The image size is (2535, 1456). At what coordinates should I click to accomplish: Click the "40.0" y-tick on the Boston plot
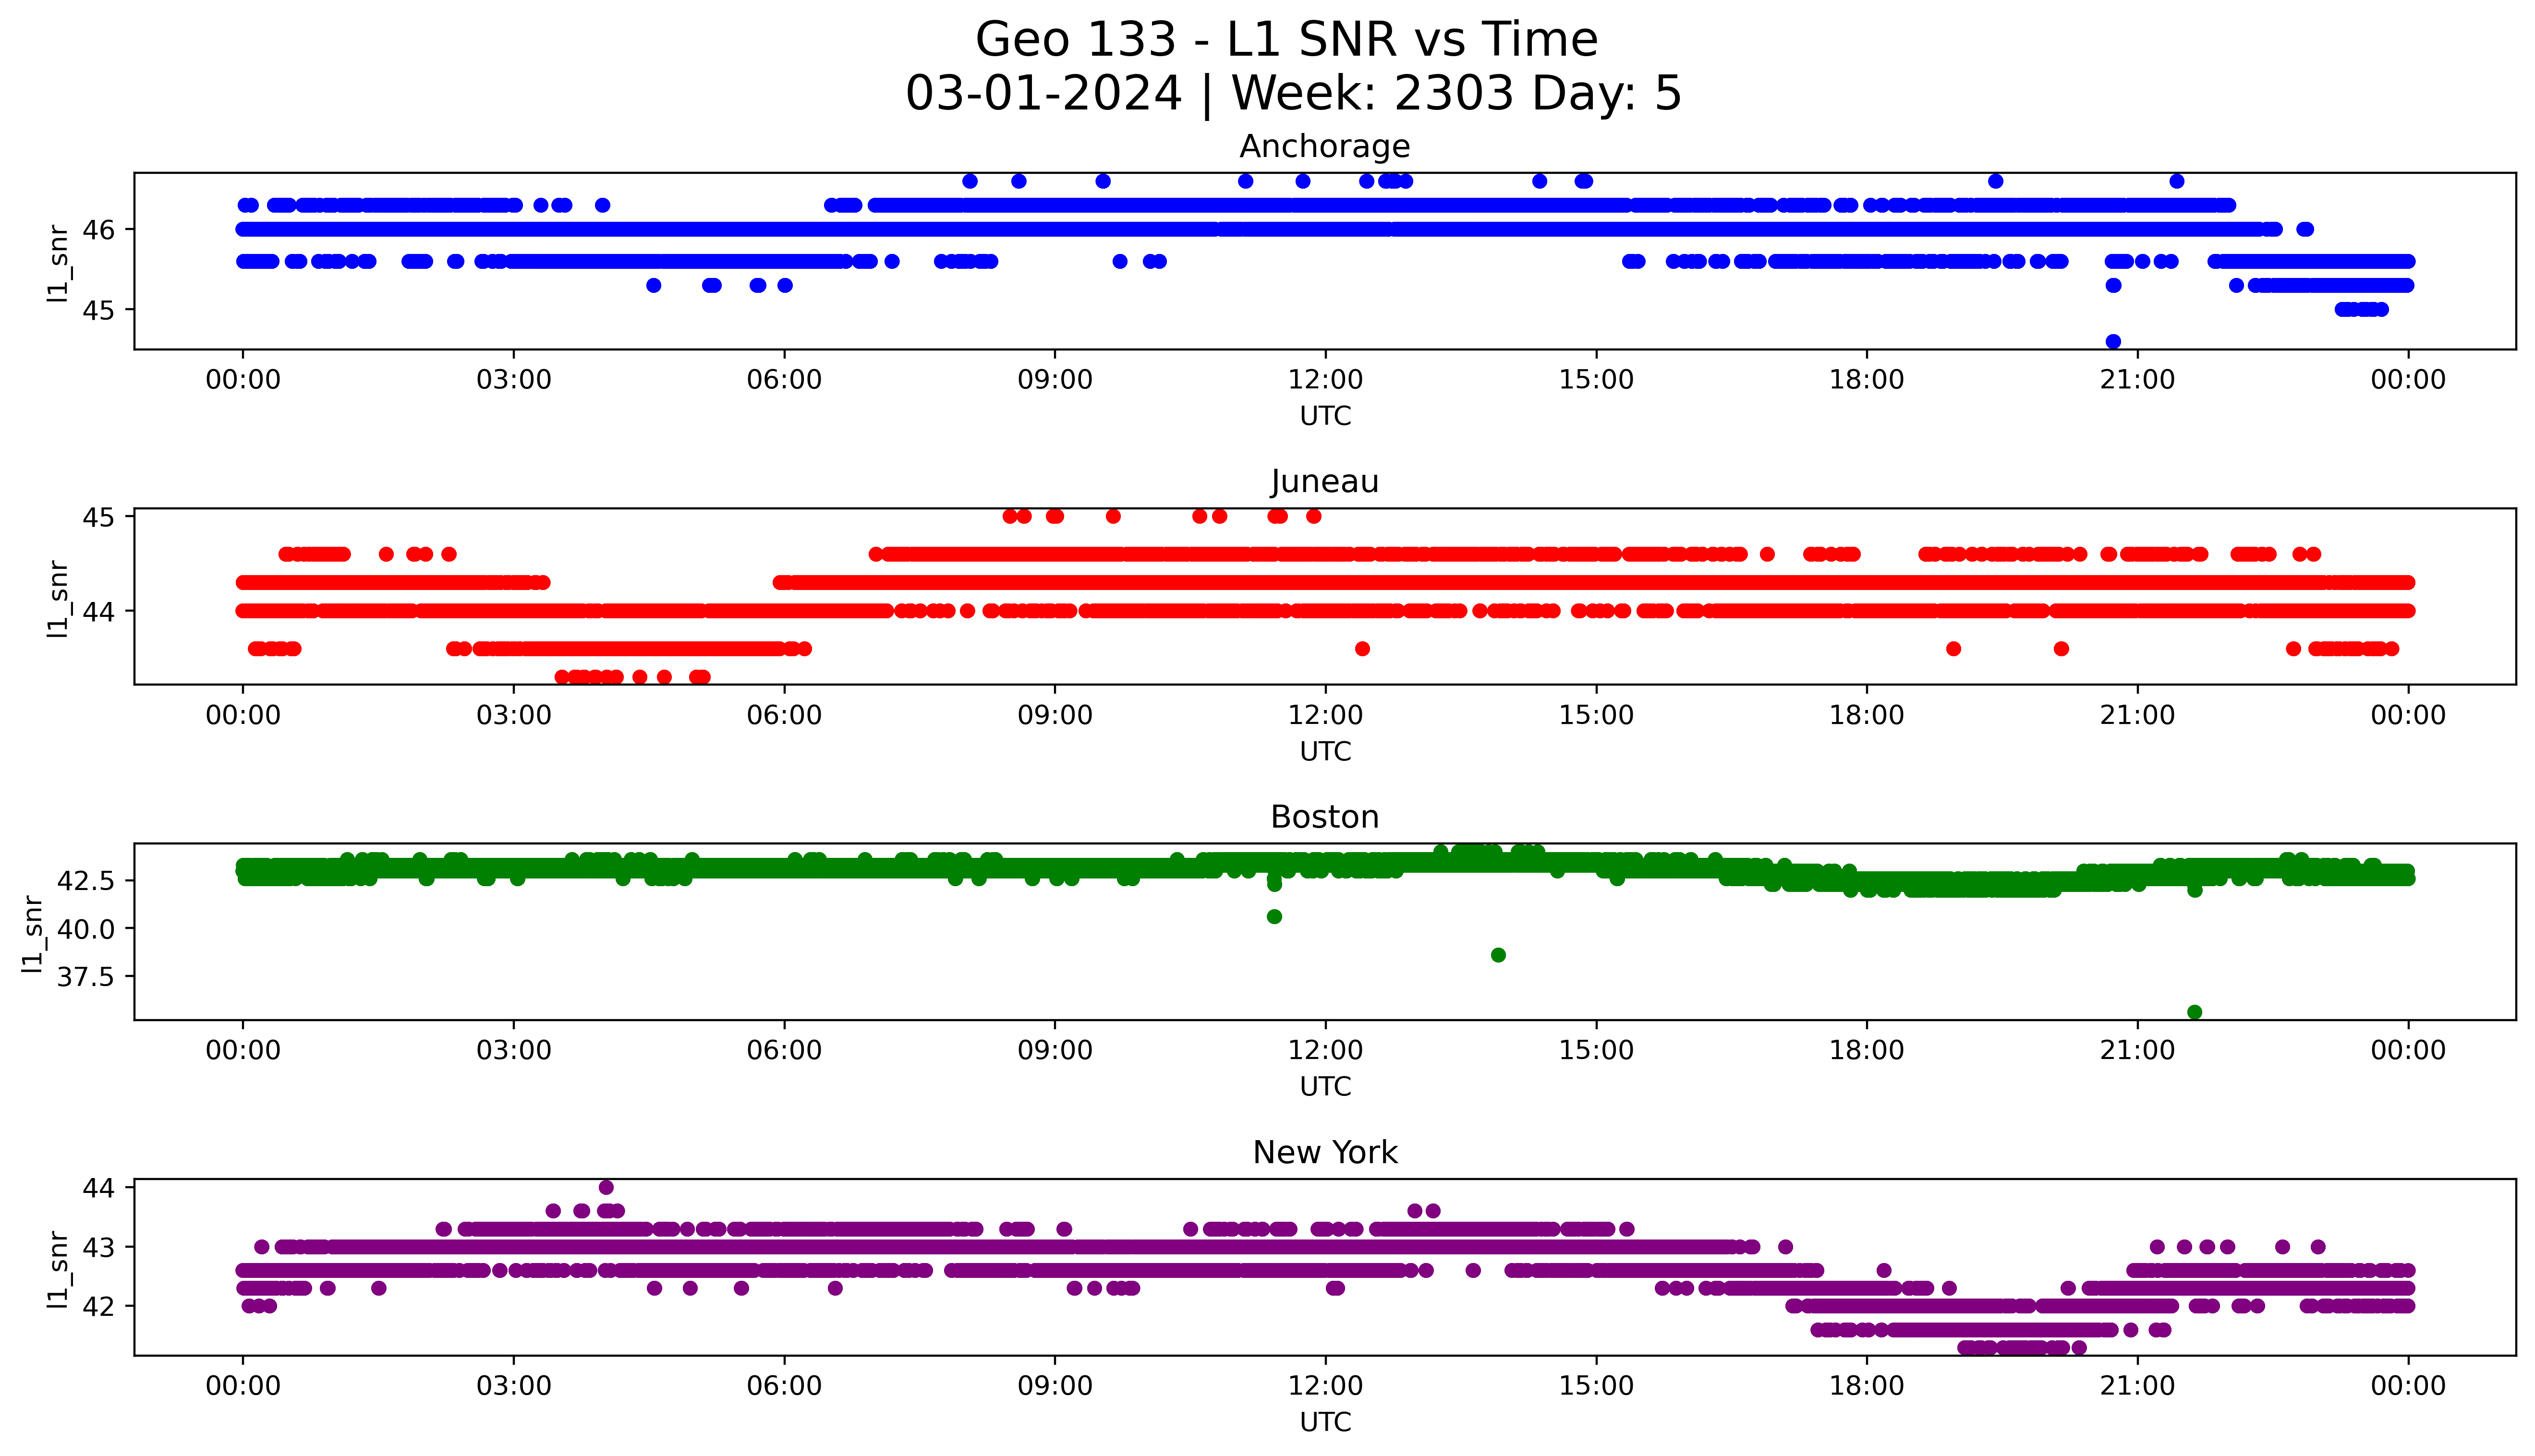[x=87, y=929]
